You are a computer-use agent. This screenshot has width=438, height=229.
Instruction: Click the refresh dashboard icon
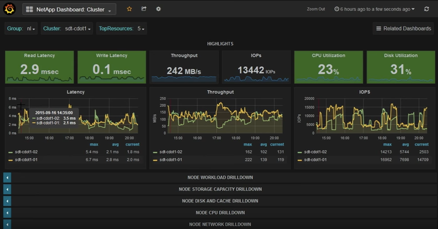pos(426,9)
